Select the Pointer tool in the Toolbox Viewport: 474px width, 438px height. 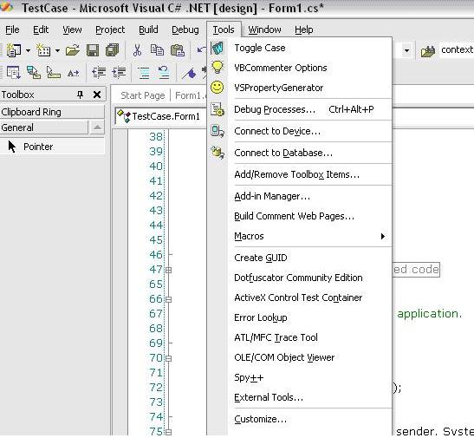[x=52, y=147]
